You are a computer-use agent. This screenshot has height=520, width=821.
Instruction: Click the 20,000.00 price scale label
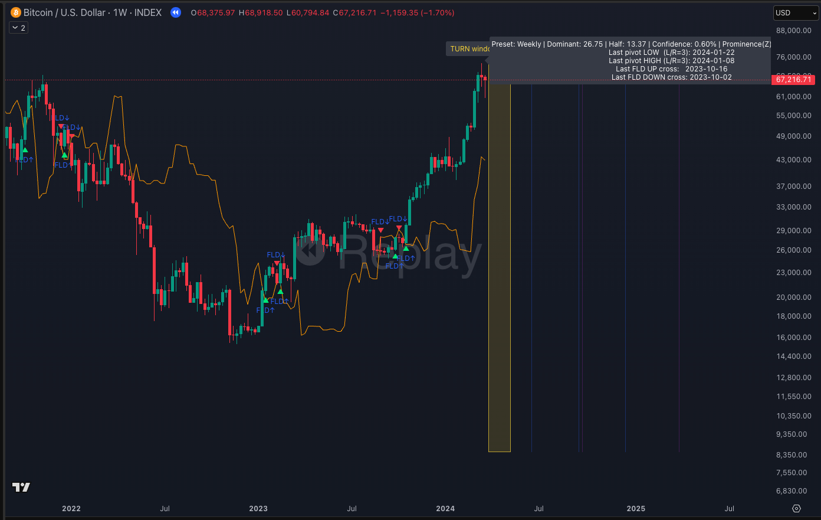tap(793, 297)
